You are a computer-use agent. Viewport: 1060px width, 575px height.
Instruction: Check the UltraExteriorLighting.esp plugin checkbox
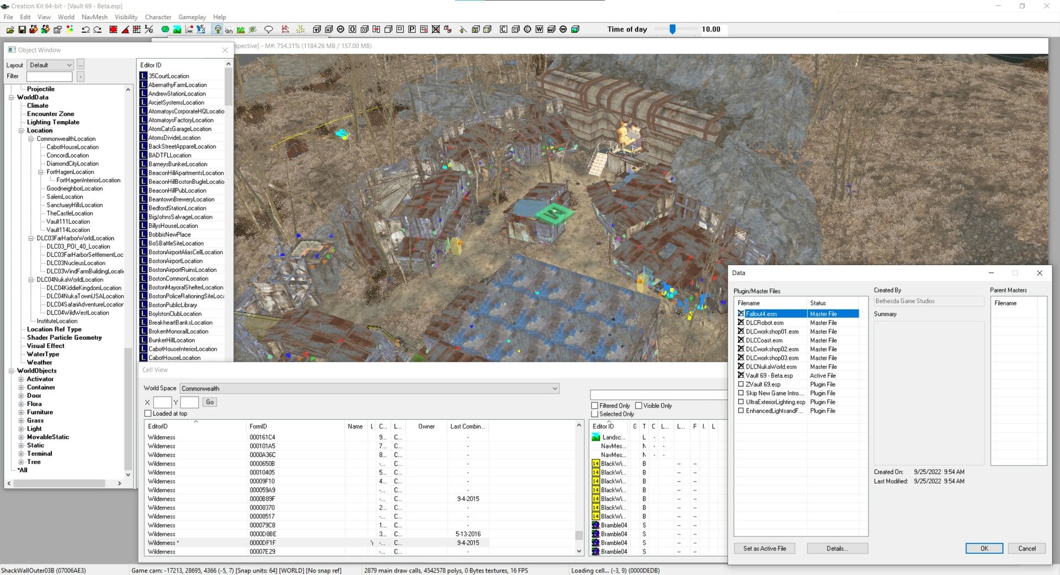tap(741, 402)
